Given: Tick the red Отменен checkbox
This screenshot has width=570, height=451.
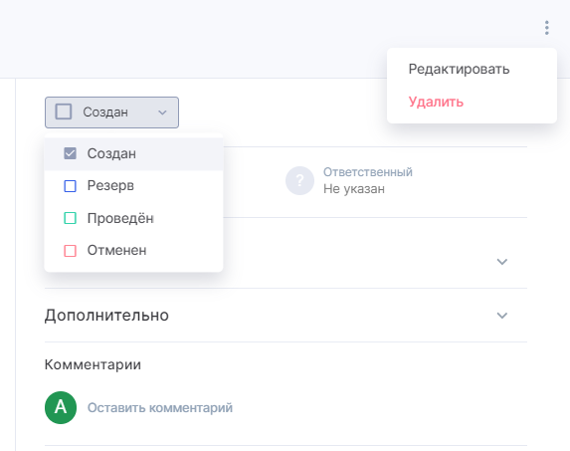Looking at the screenshot, I should (x=71, y=251).
